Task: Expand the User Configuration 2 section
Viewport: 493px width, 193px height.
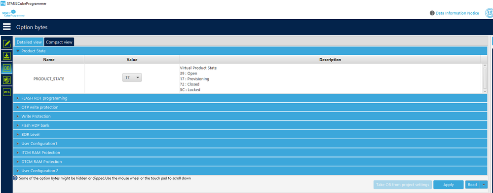Action: pos(250,171)
